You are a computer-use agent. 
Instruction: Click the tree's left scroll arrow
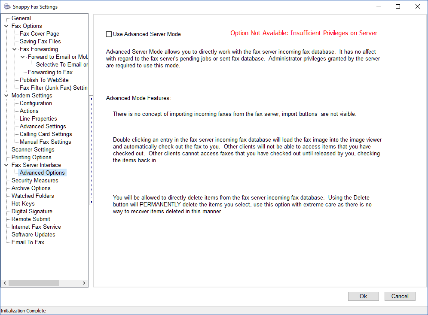point(5,283)
